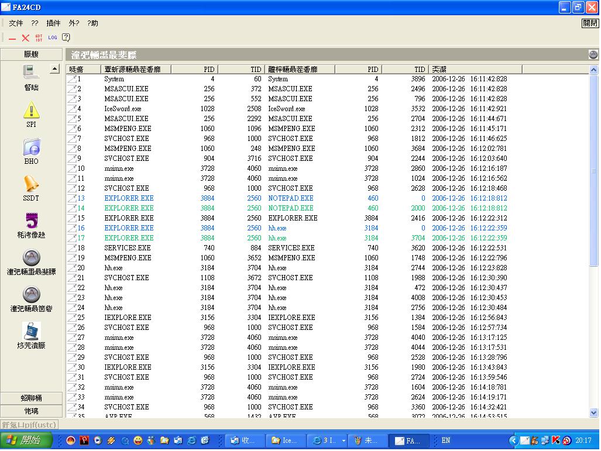Click the red minus toolbar icon
601x451 pixels.
(x=12, y=39)
